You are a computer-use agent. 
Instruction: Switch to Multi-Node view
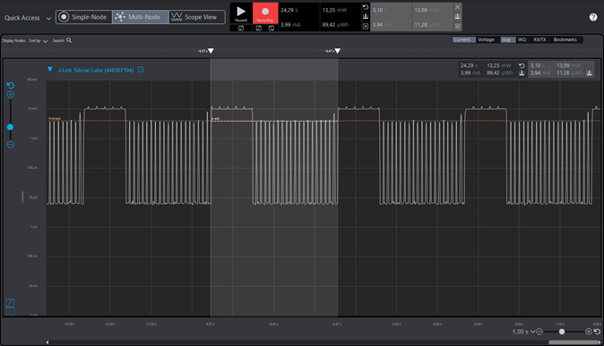[140, 17]
